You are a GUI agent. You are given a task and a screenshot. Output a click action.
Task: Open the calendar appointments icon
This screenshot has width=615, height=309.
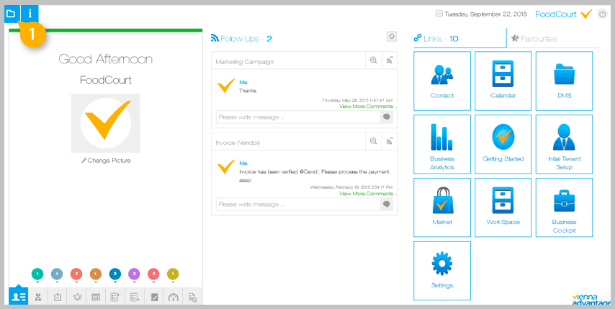(x=96, y=297)
